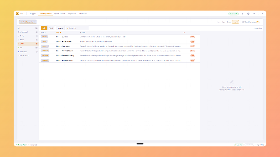Click the Email category count badge

coord(37,44)
